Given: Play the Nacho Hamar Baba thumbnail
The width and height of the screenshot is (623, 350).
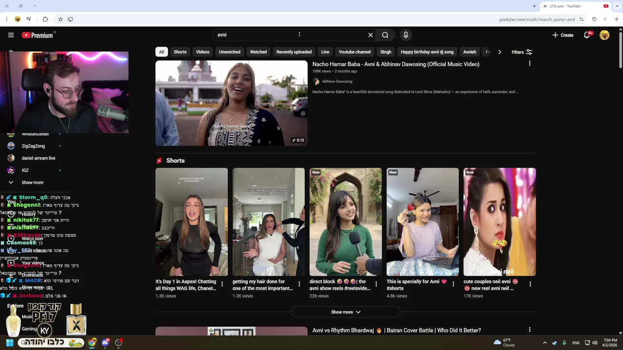Looking at the screenshot, I should 231,103.
